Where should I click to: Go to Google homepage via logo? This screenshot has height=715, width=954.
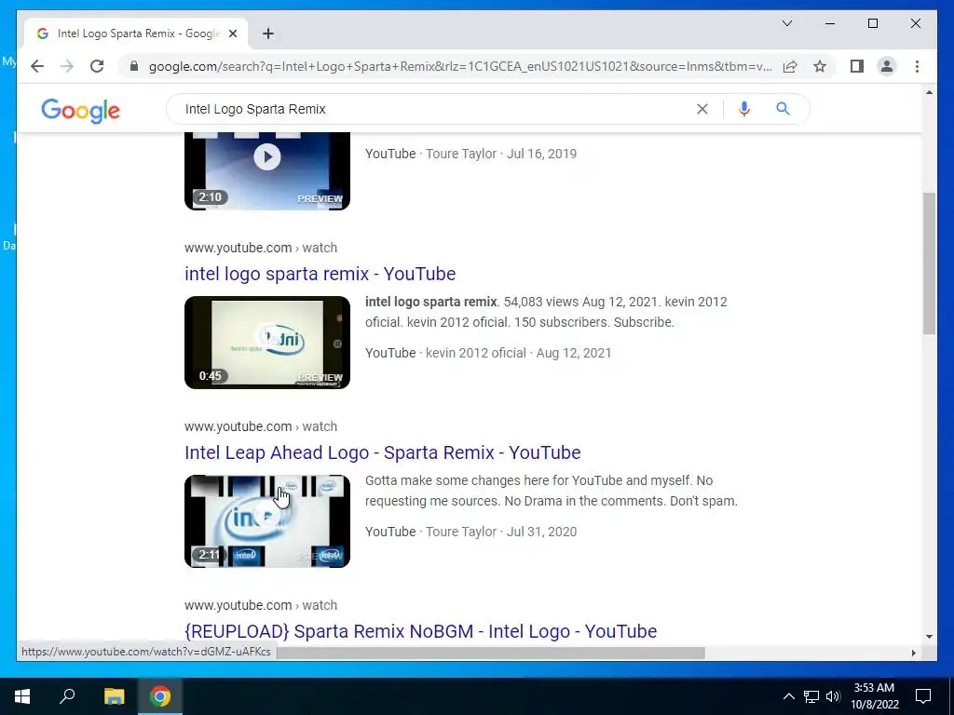tap(80, 111)
